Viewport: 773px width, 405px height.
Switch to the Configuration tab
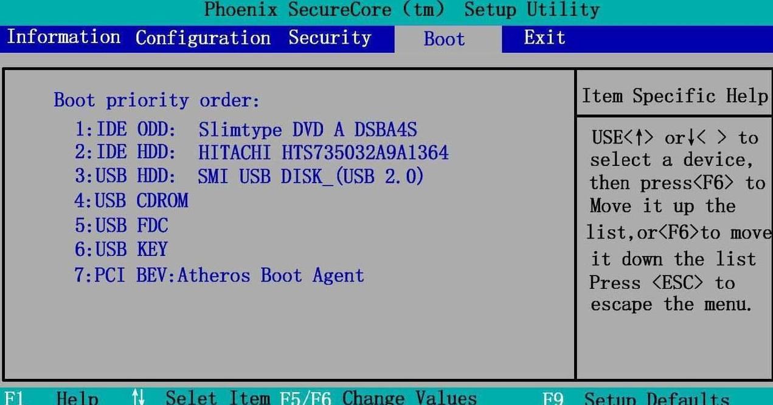coord(203,38)
